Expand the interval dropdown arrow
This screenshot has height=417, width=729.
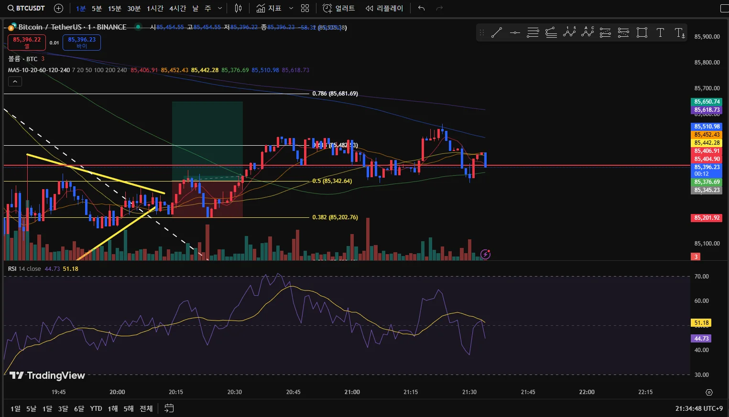coord(220,8)
